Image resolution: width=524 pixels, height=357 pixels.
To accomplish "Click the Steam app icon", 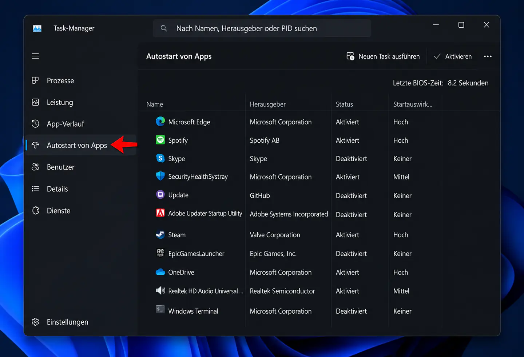I will click(160, 234).
